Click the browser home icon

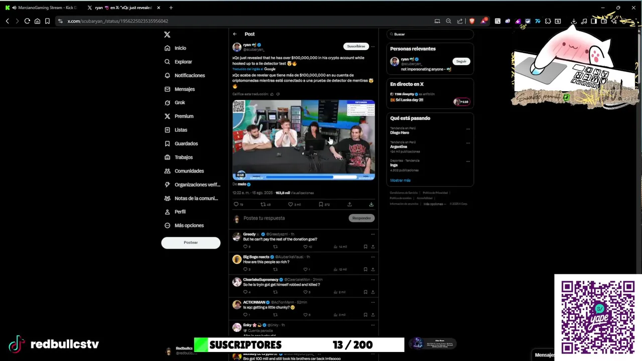tap(37, 21)
